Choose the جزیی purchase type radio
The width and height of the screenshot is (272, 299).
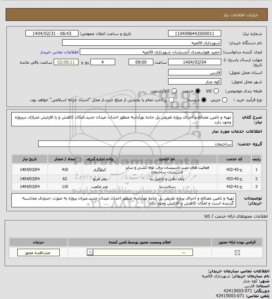[x=225, y=100]
